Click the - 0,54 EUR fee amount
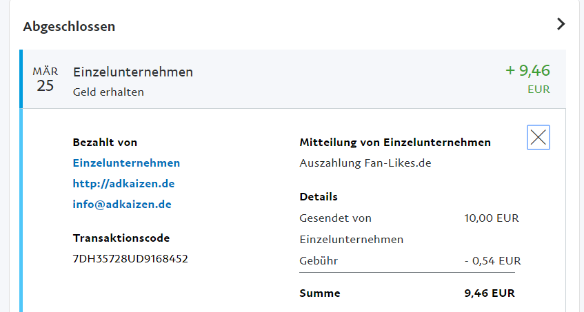This screenshot has height=312, width=584. pyautogui.click(x=492, y=260)
